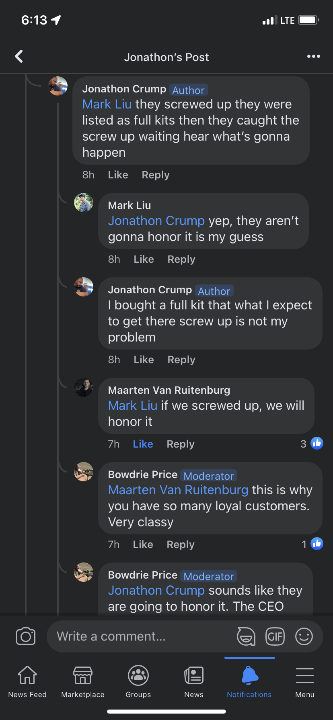View the like reaction on Bowdrie Price's comment
The height and width of the screenshot is (720, 333).
coord(312,544)
